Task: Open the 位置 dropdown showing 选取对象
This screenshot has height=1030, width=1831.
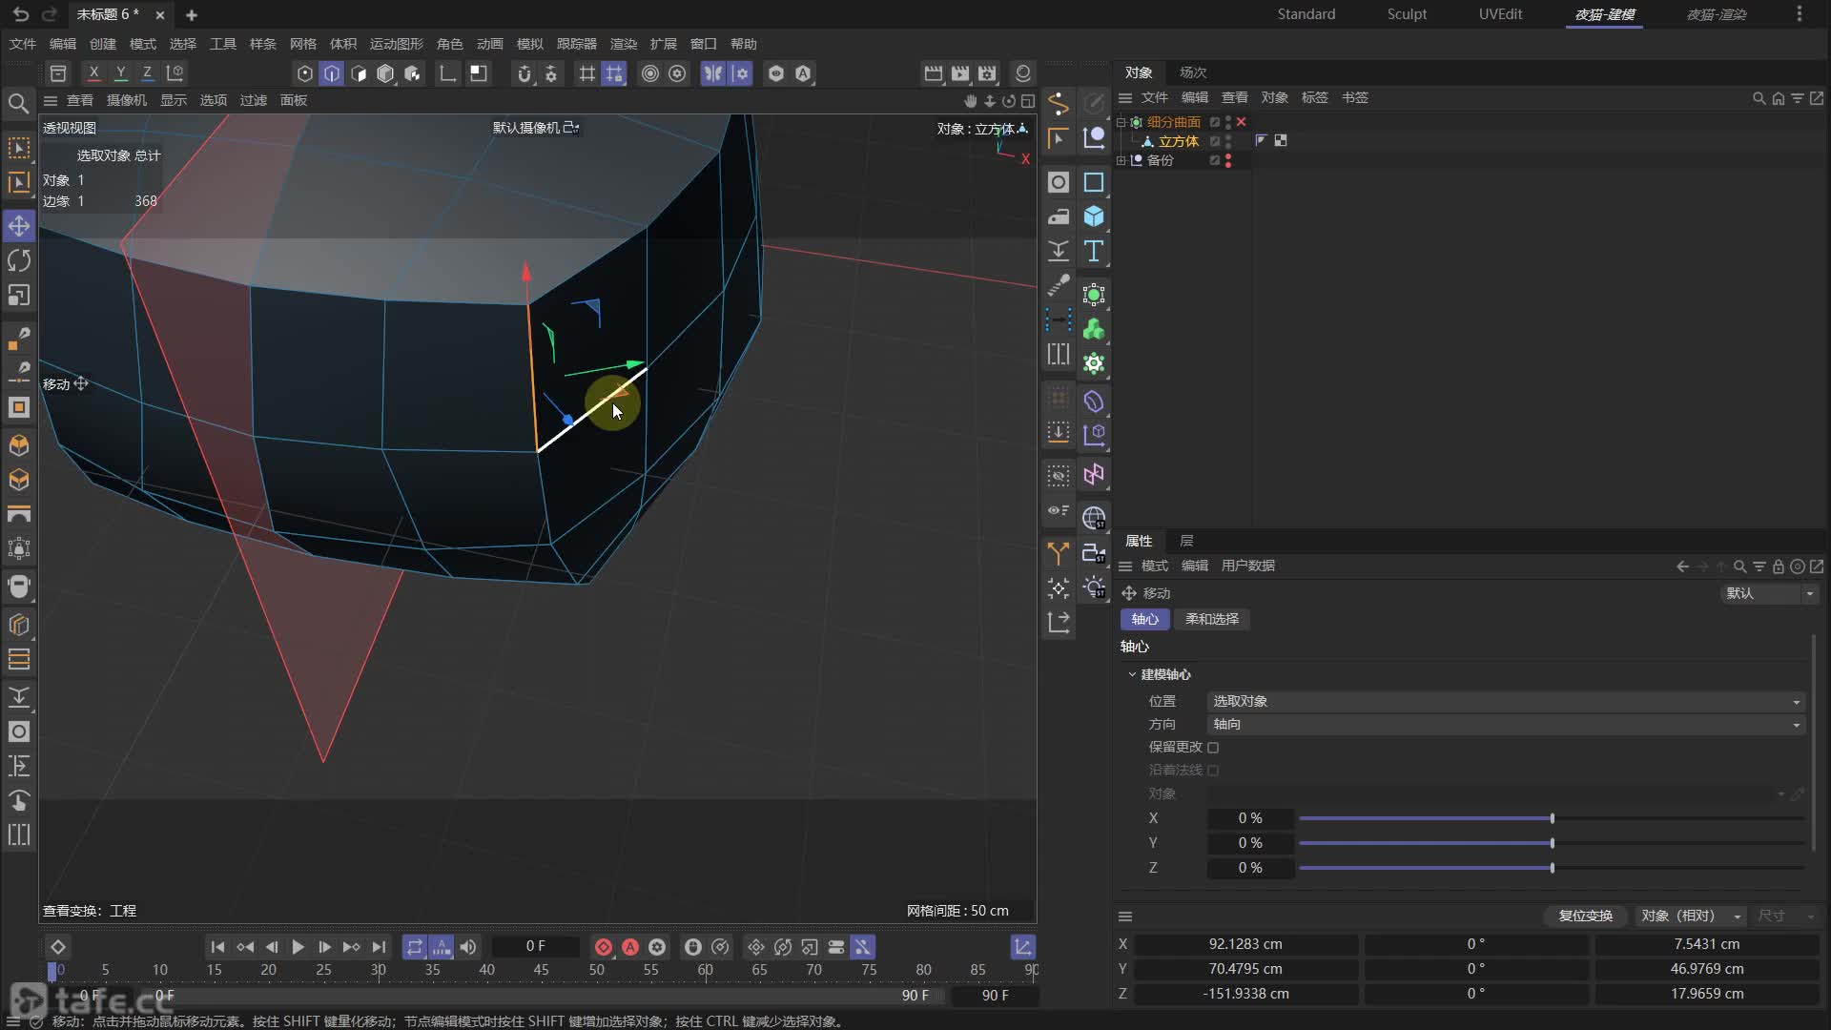Action: (x=1506, y=701)
